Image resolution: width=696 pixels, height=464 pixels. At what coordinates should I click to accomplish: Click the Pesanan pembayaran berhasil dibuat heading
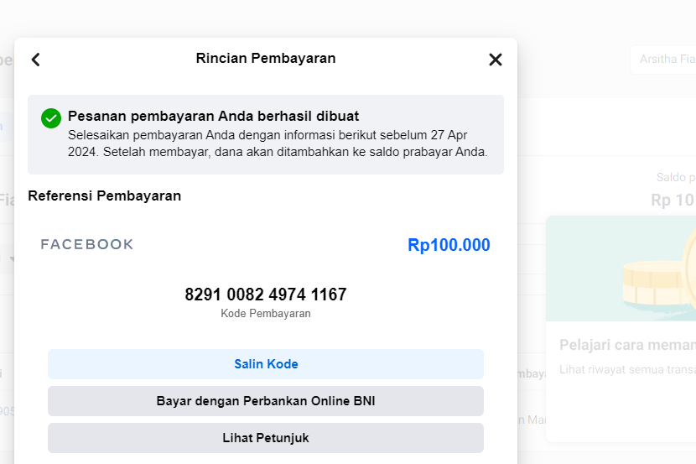tap(214, 116)
